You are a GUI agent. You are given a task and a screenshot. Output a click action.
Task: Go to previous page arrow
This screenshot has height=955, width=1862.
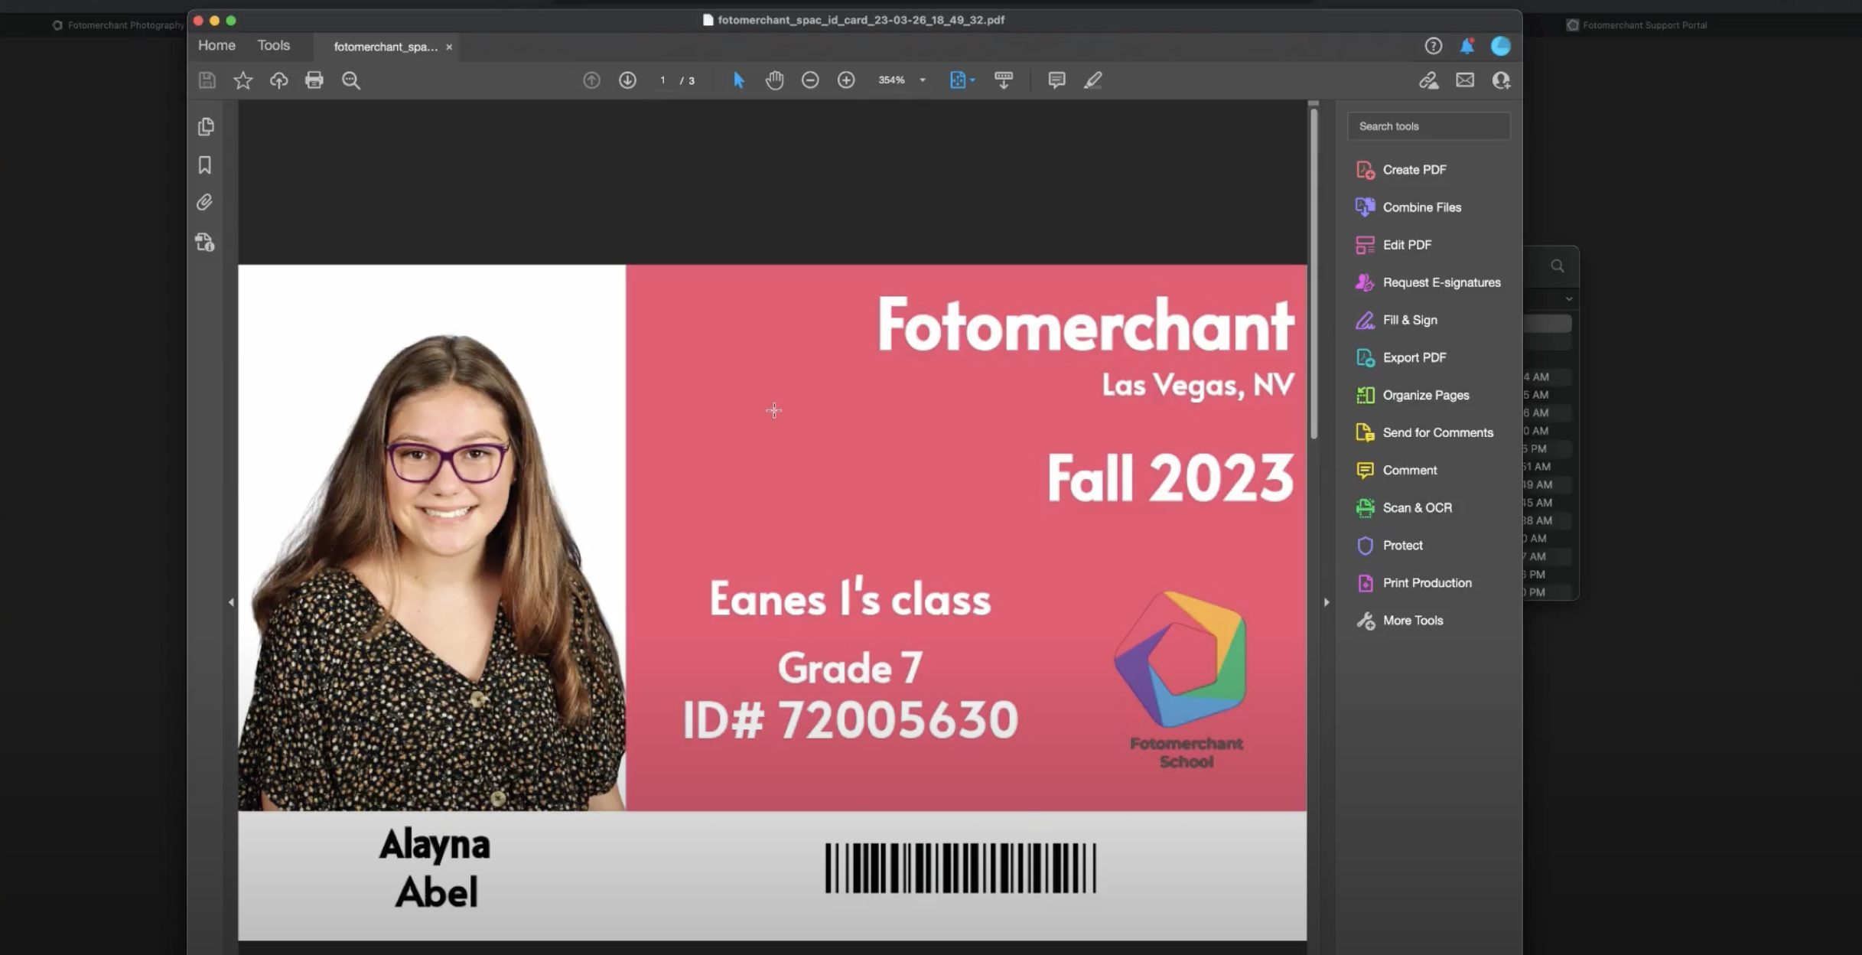coord(591,80)
